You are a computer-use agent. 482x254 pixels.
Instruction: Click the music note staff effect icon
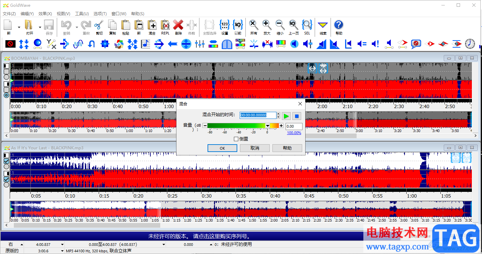(x=146, y=44)
